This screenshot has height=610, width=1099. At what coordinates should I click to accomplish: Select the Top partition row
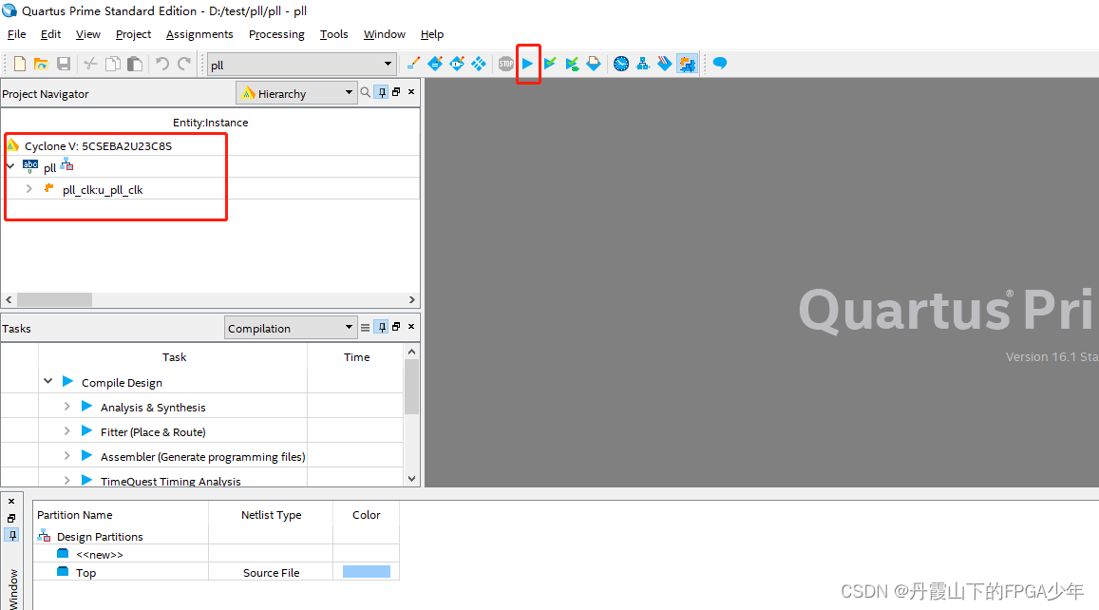[216, 572]
